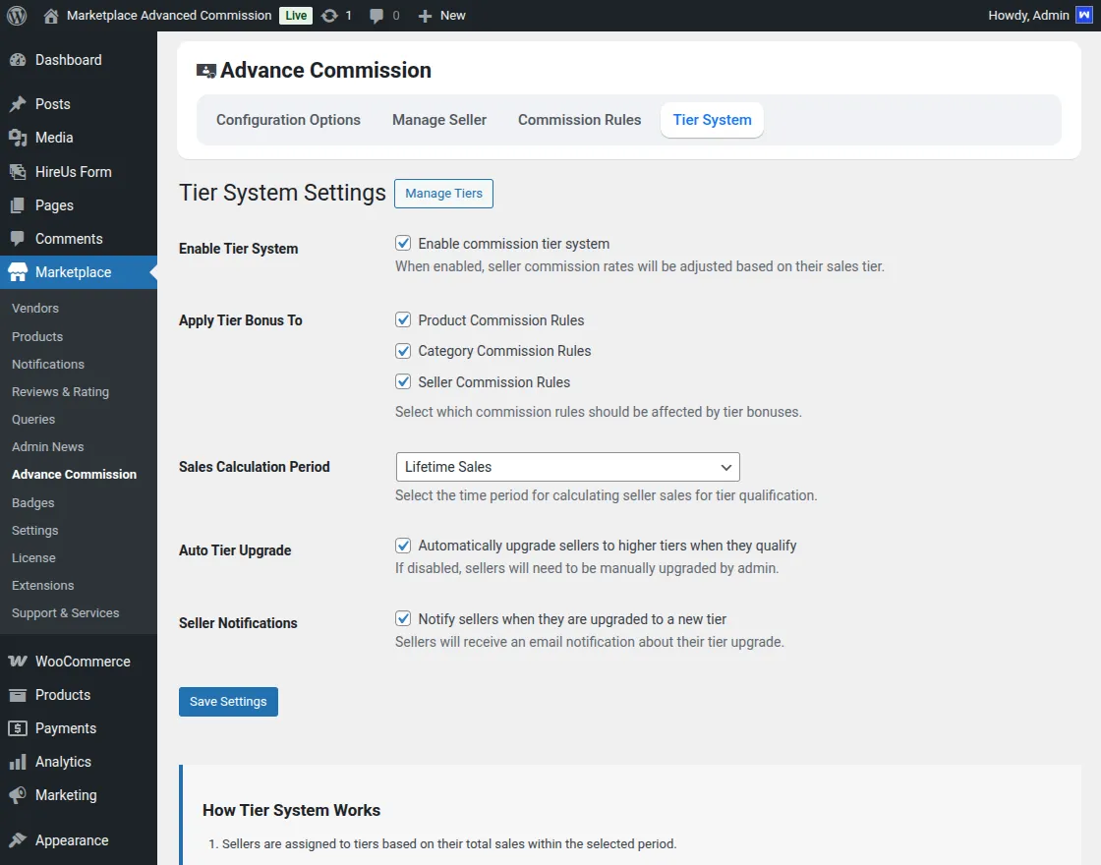Viewport: 1101px width, 865px height.
Task: Open the Sales Calculation Period dropdown
Action: 567,467
